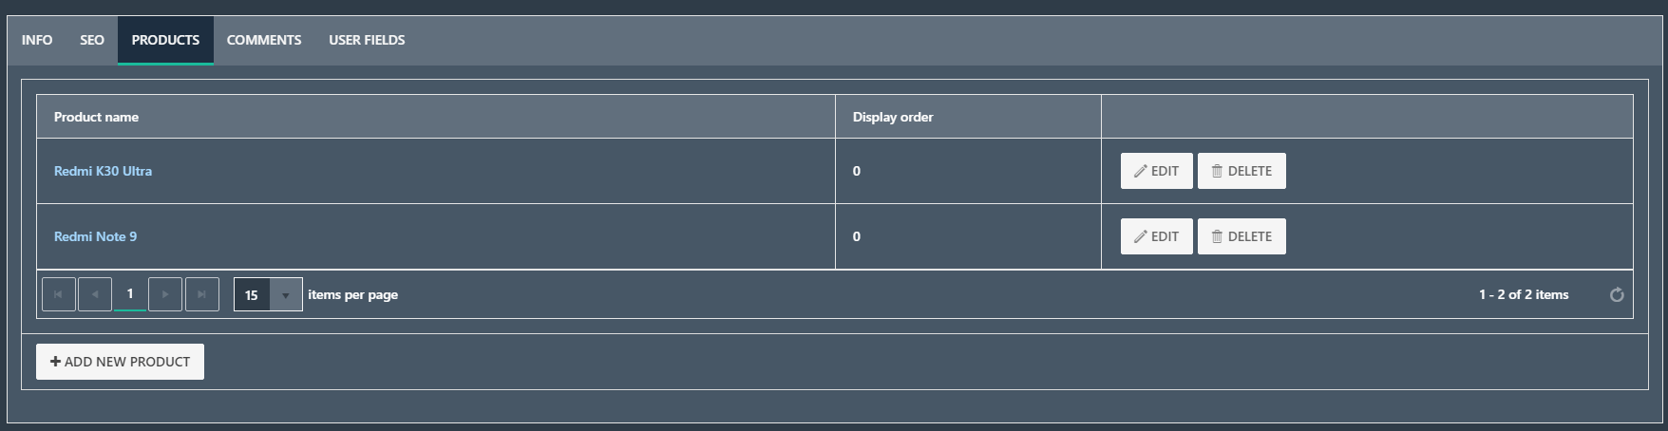This screenshot has width=1668, height=431.
Task: Add a new product
Action: tap(120, 362)
